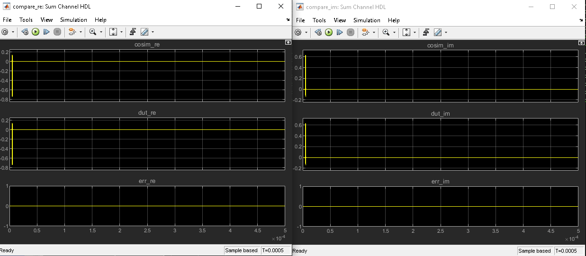Maximize the compare_im window
This screenshot has width=586, height=256.
point(552,7)
